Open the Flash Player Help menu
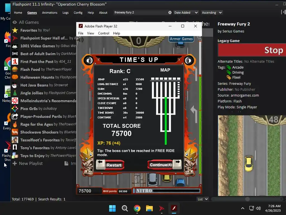This screenshot has height=215, width=286. (116, 33)
